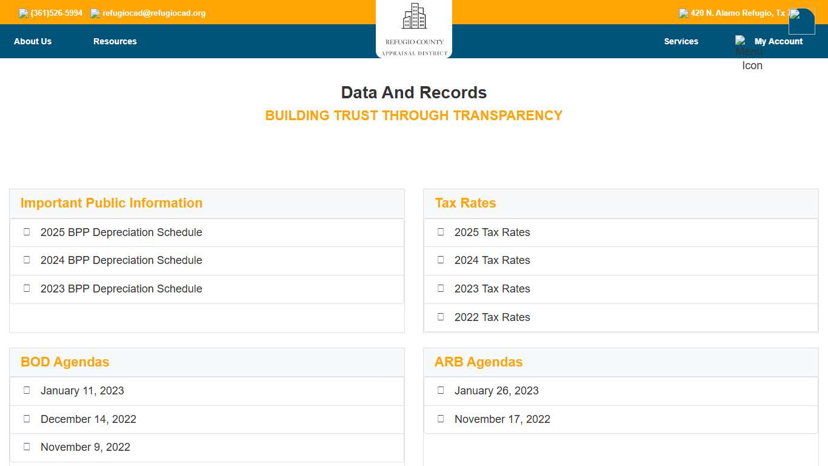This screenshot has width=828, height=466.
Task: Open the December 14, 2022 BOD agenda
Action: (88, 419)
